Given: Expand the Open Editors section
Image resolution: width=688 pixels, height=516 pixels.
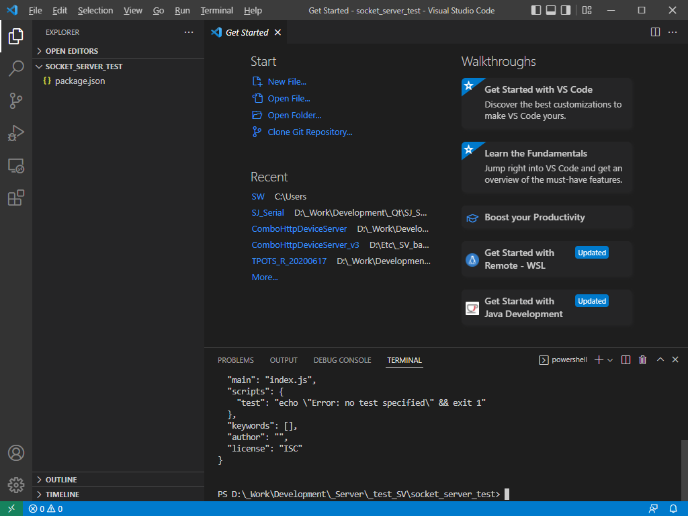Looking at the screenshot, I should pos(118,51).
